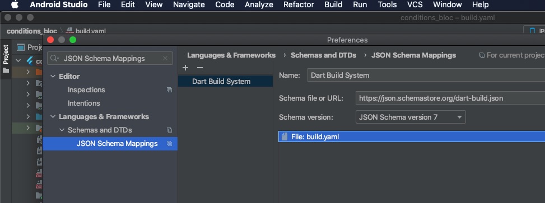Open the Apple menu
545x203 pixels.
click(x=15, y=5)
